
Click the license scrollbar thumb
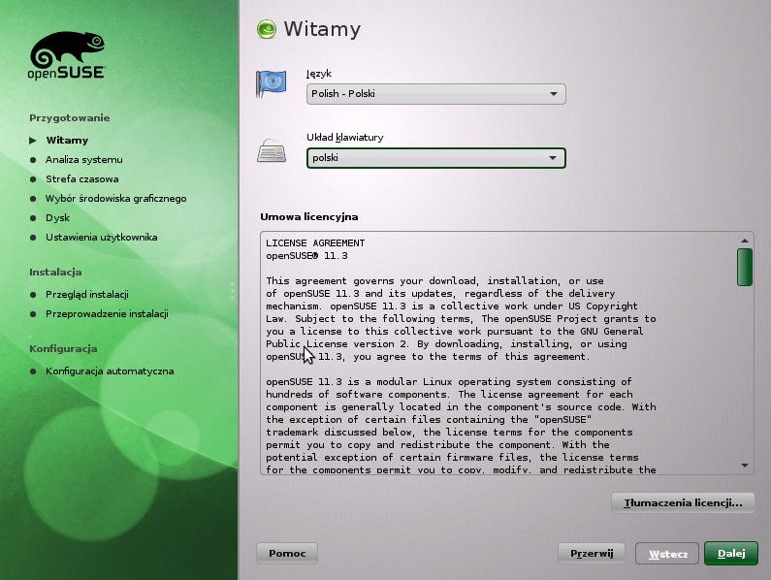point(745,267)
